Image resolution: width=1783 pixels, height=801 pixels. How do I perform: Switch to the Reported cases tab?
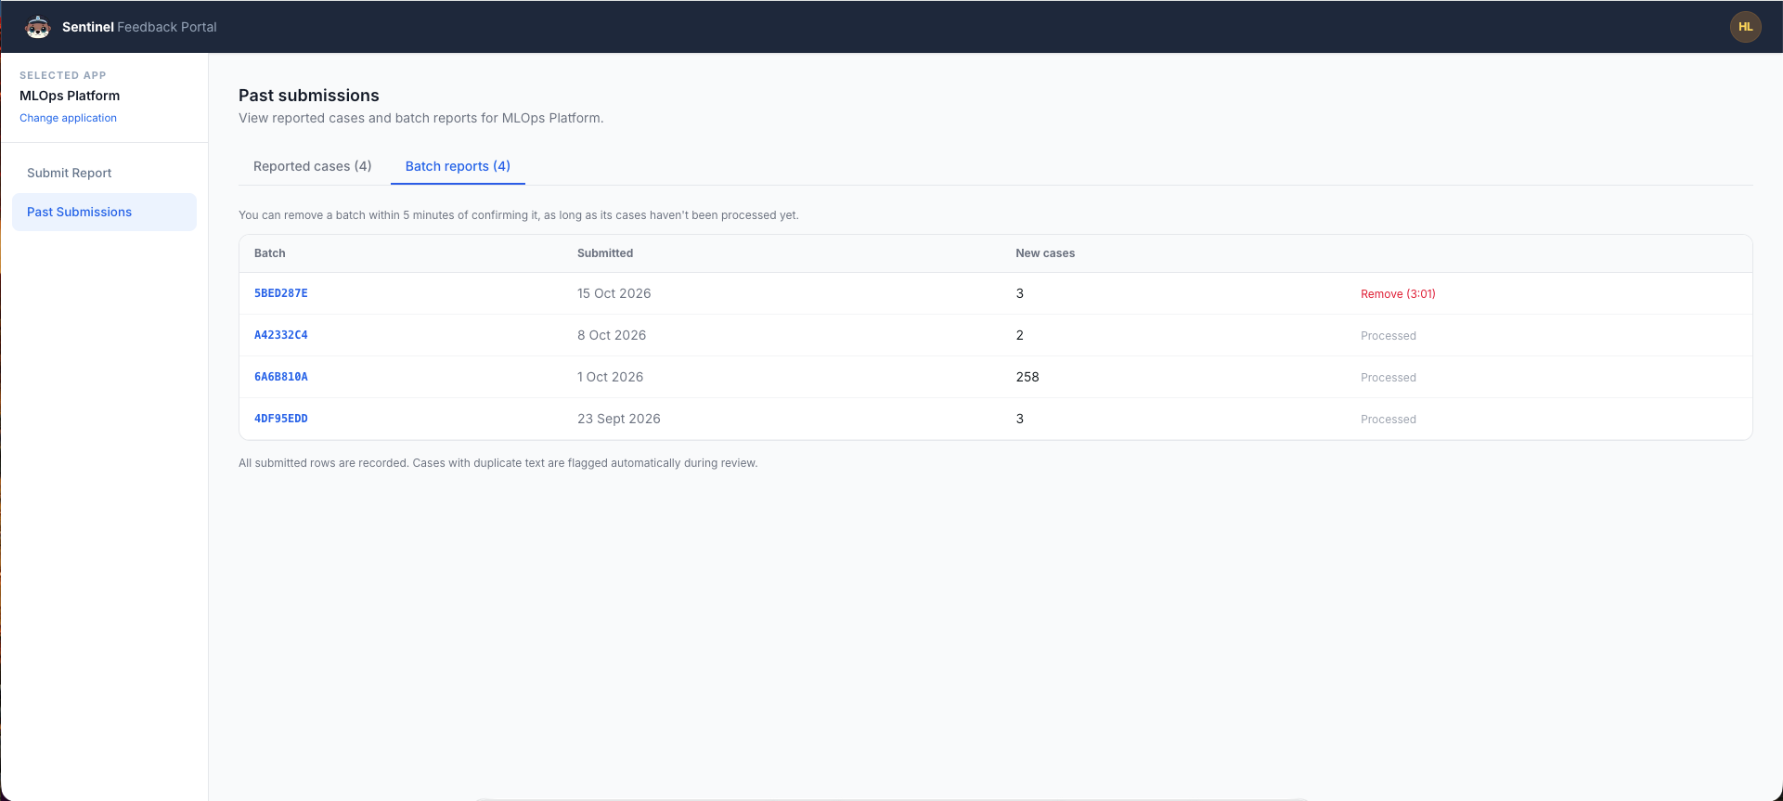click(x=312, y=166)
